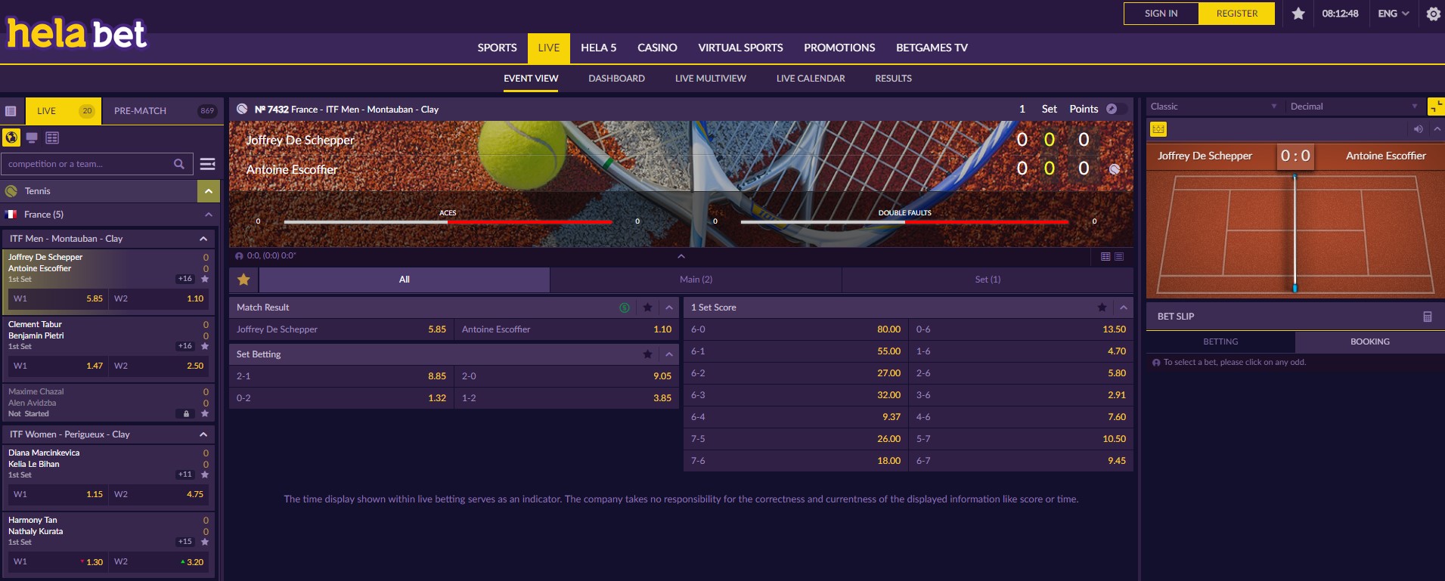Select the globe regions view icon
This screenshot has height=581, width=1445.
pos(11,138)
